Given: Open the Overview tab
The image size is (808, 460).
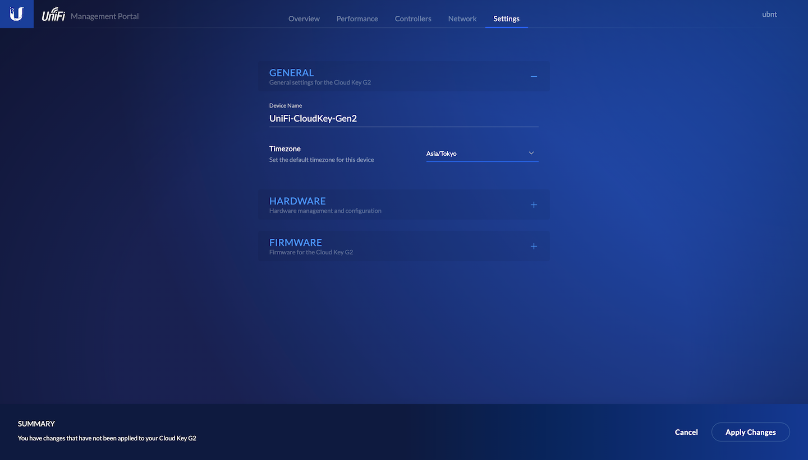Looking at the screenshot, I should click(x=304, y=18).
